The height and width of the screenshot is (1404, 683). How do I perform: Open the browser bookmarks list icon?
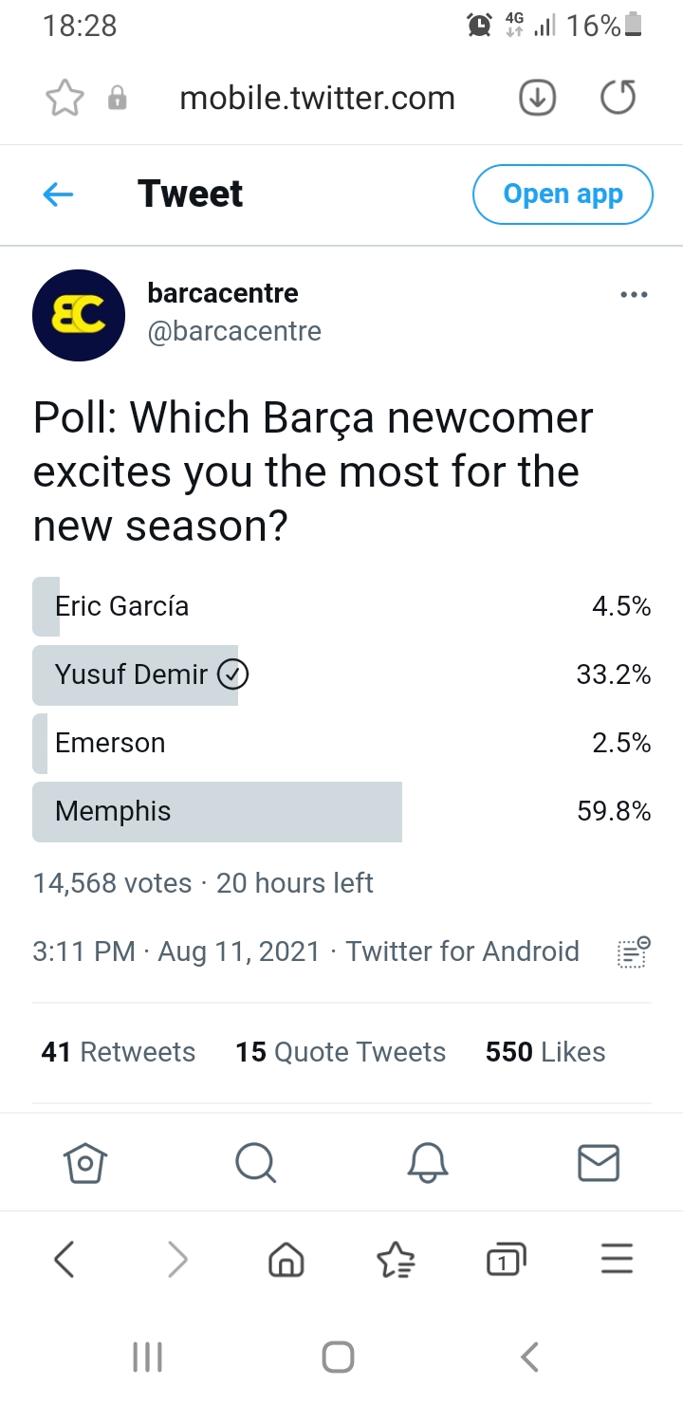tap(396, 1260)
